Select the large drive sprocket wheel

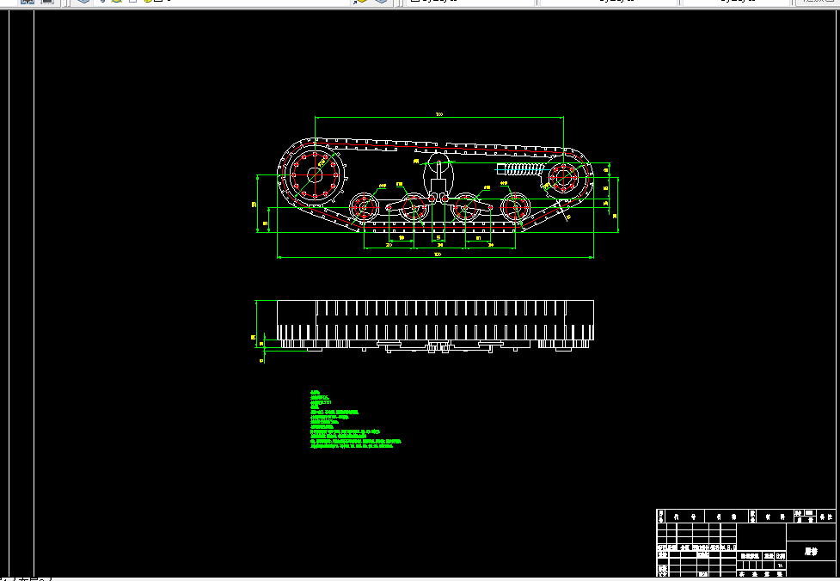pos(315,174)
